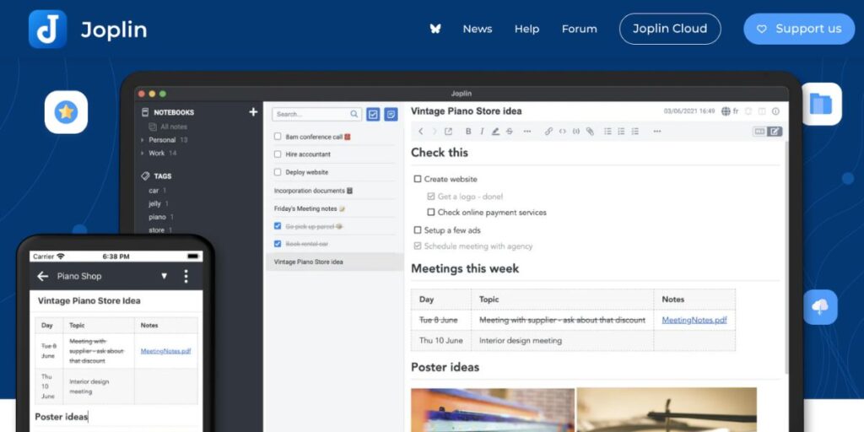Open first toolbar overflow ellipsis menu

pos(527,131)
